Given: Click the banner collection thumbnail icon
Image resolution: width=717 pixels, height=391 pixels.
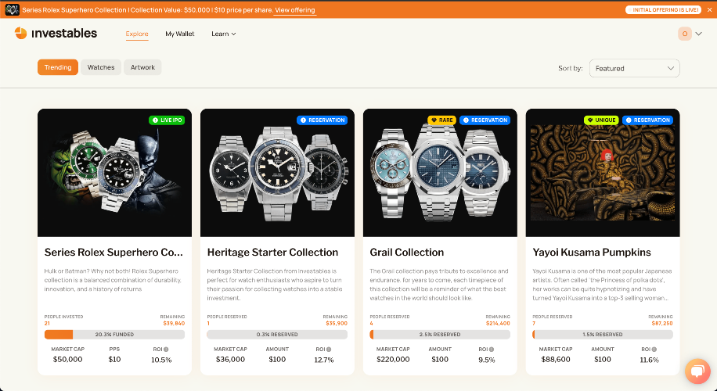Looking at the screenshot, I should pos(13,9).
